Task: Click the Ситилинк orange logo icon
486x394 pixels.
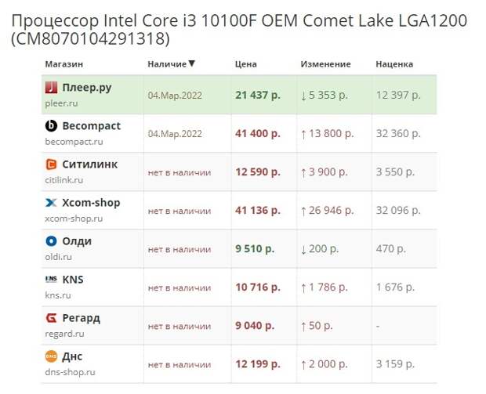Action: pos(51,164)
